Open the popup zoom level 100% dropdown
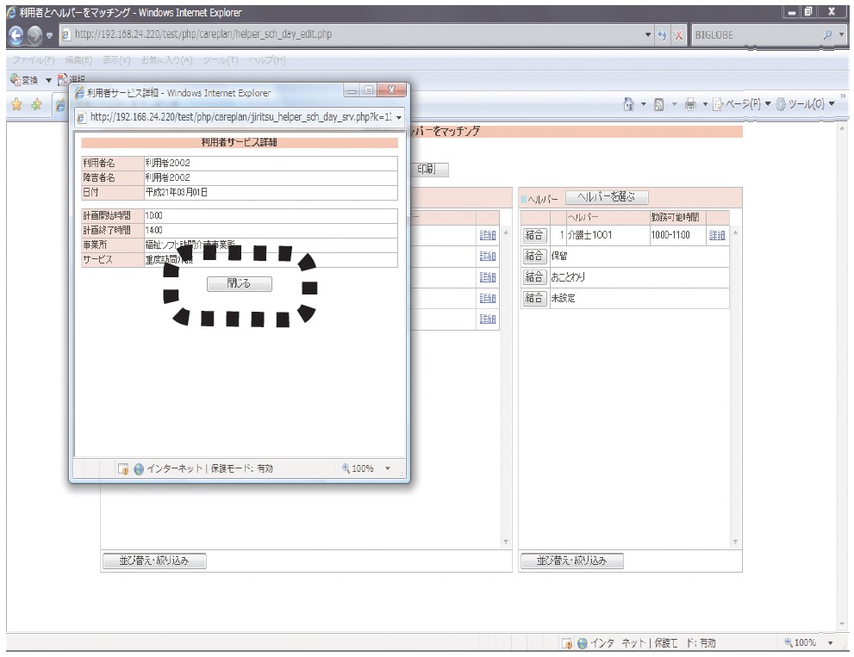This screenshot has height=657, width=854. (387, 468)
